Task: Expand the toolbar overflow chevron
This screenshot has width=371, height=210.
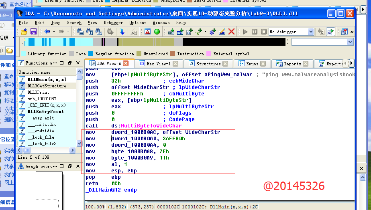Action: (x=352, y=32)
